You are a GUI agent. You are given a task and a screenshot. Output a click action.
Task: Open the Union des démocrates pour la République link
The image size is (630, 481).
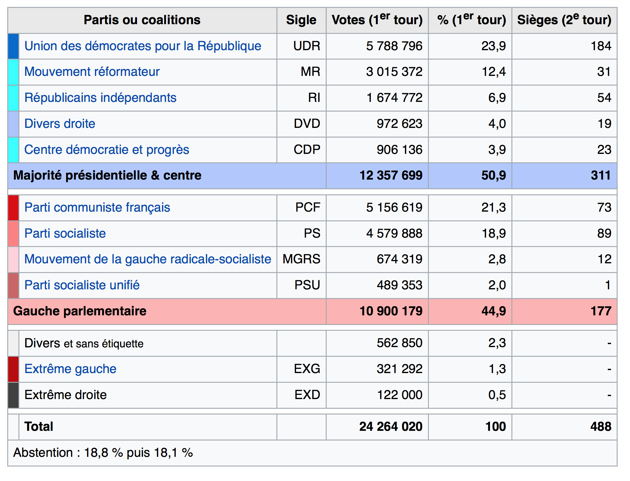tap(142, 46)
